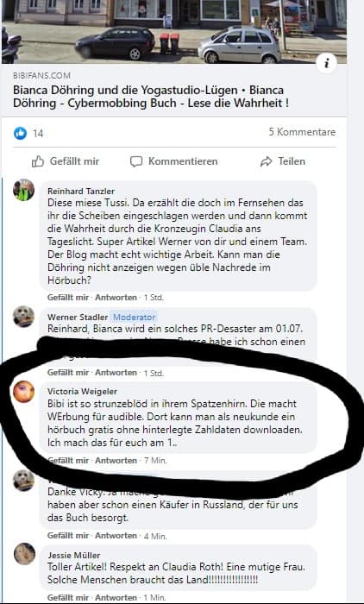Click the Teilen share arrow button
This screenshot has height=604, width=364.
pyautogui.click(x=282, y=161)
